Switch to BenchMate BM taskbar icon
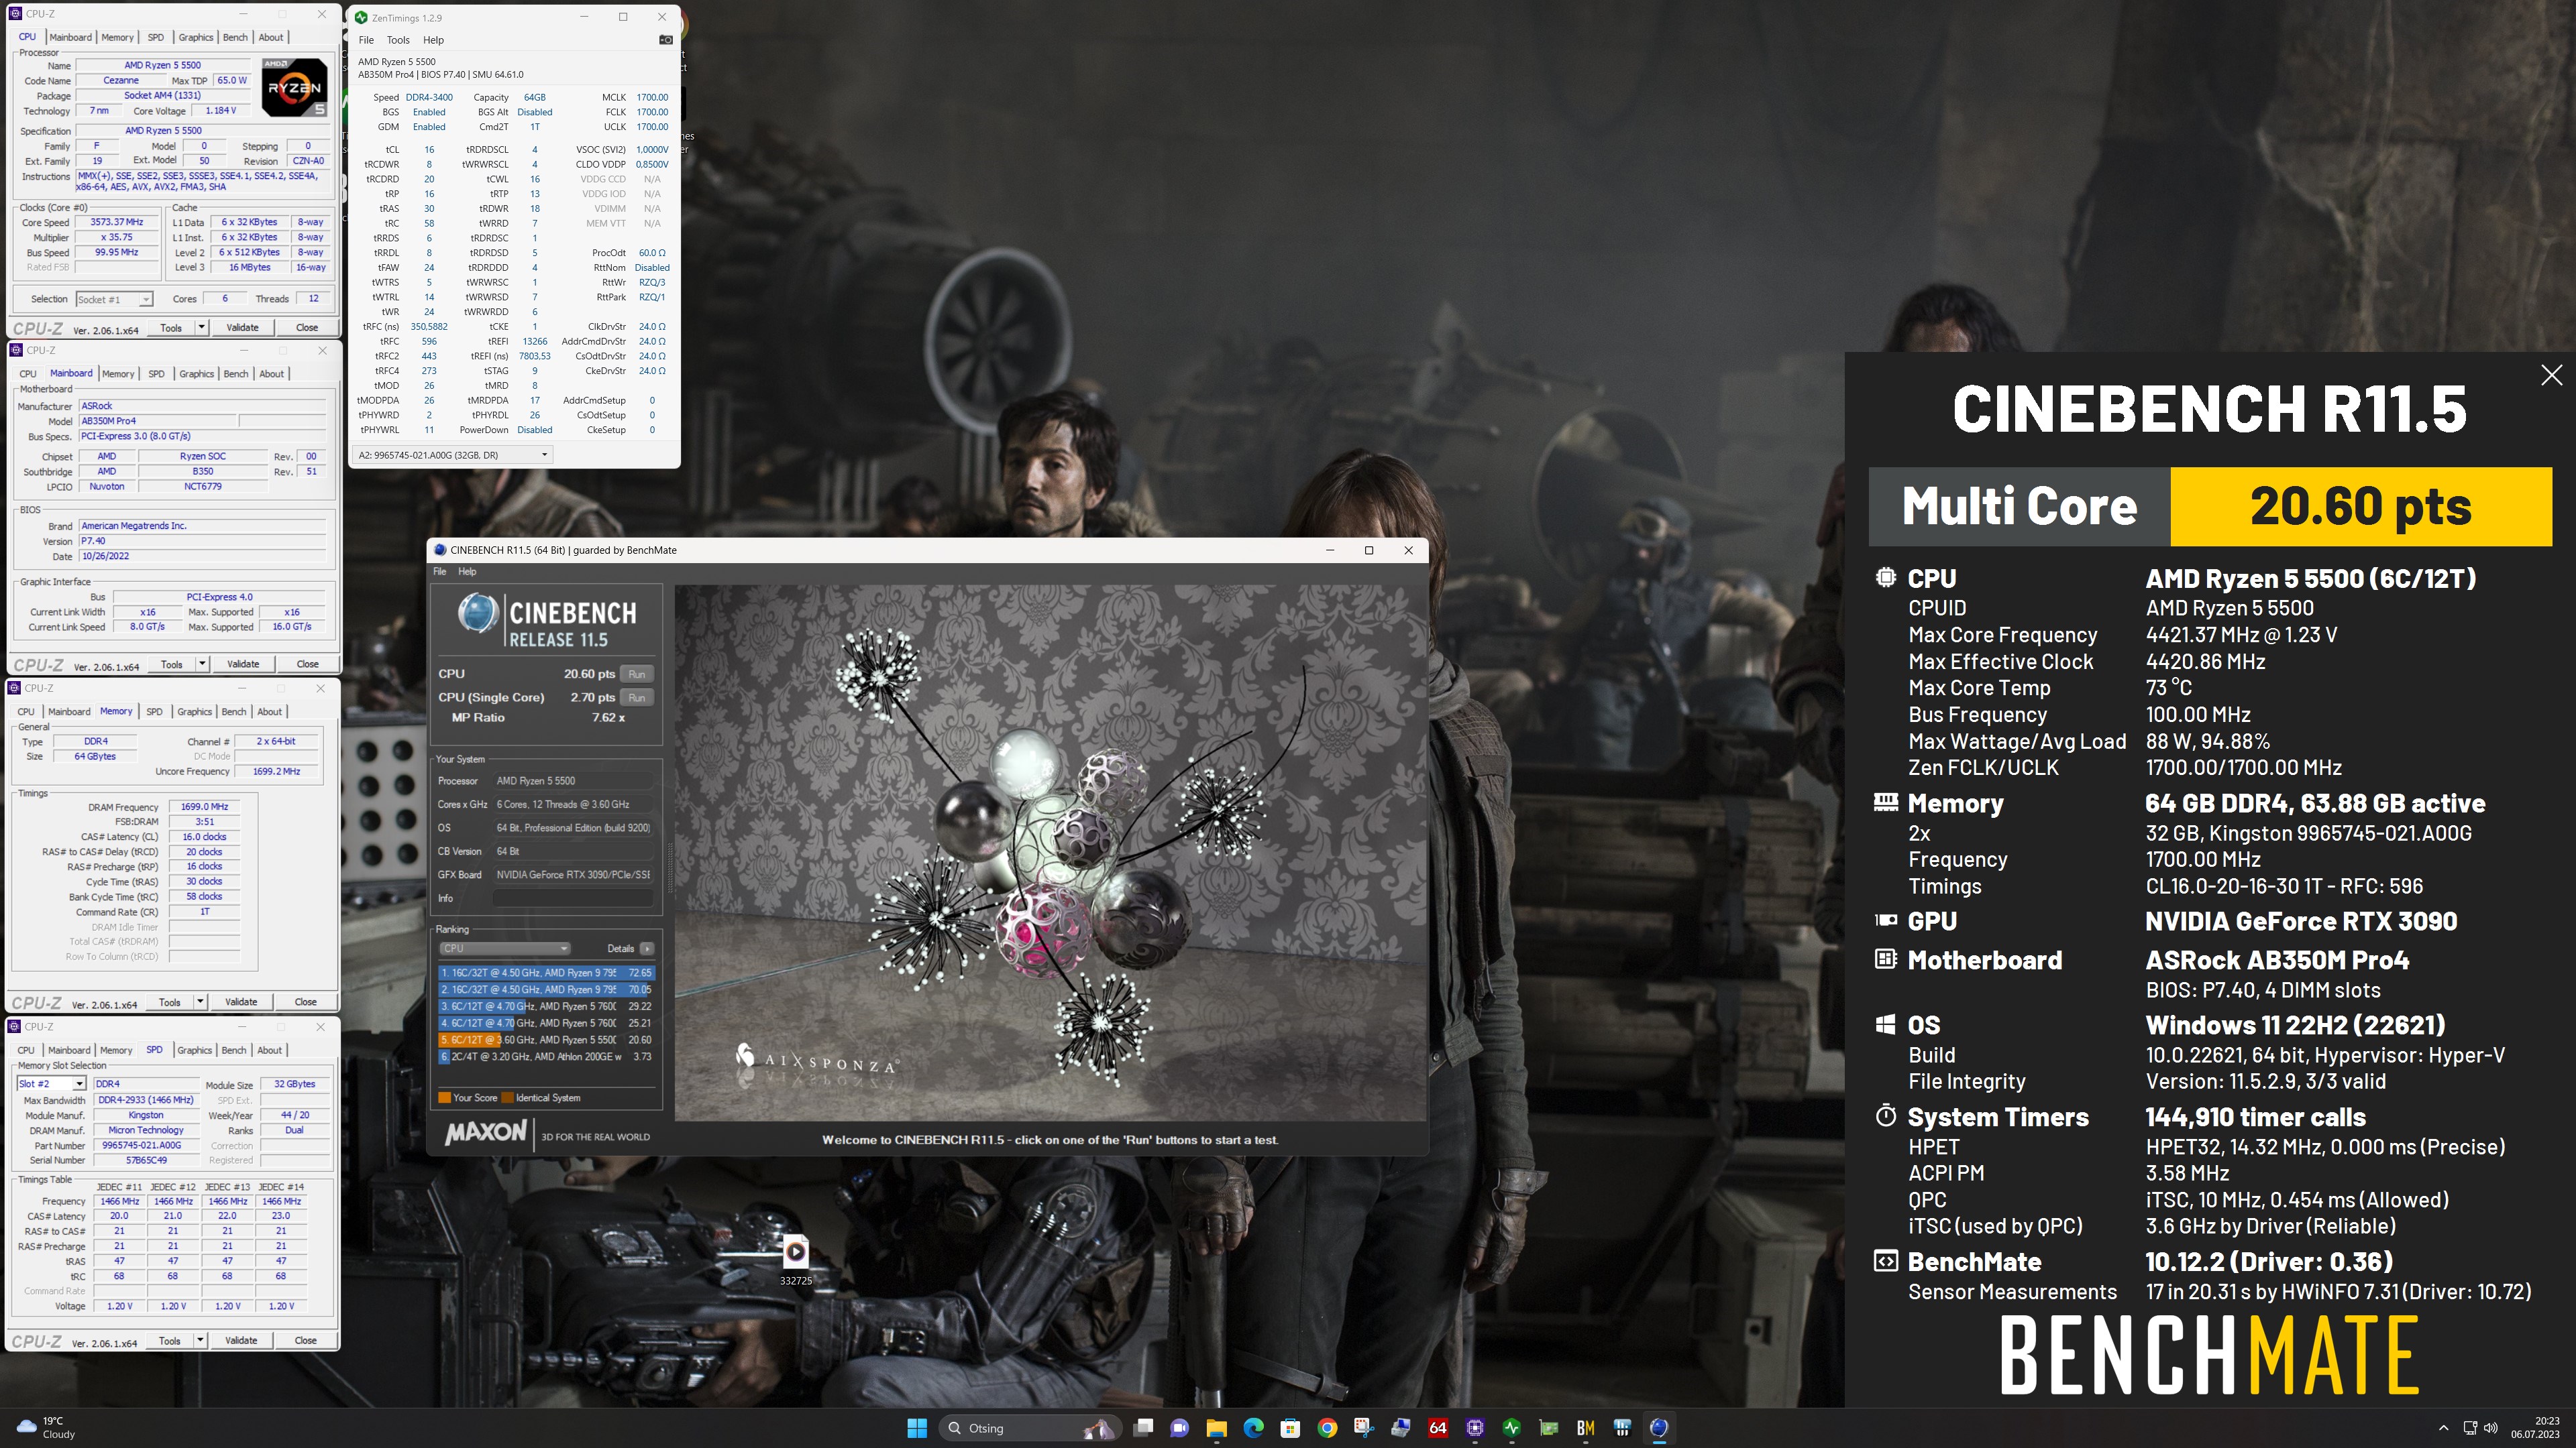The height and width of the screenshot is (1448, 2576). click(x=1585, y=1428)
